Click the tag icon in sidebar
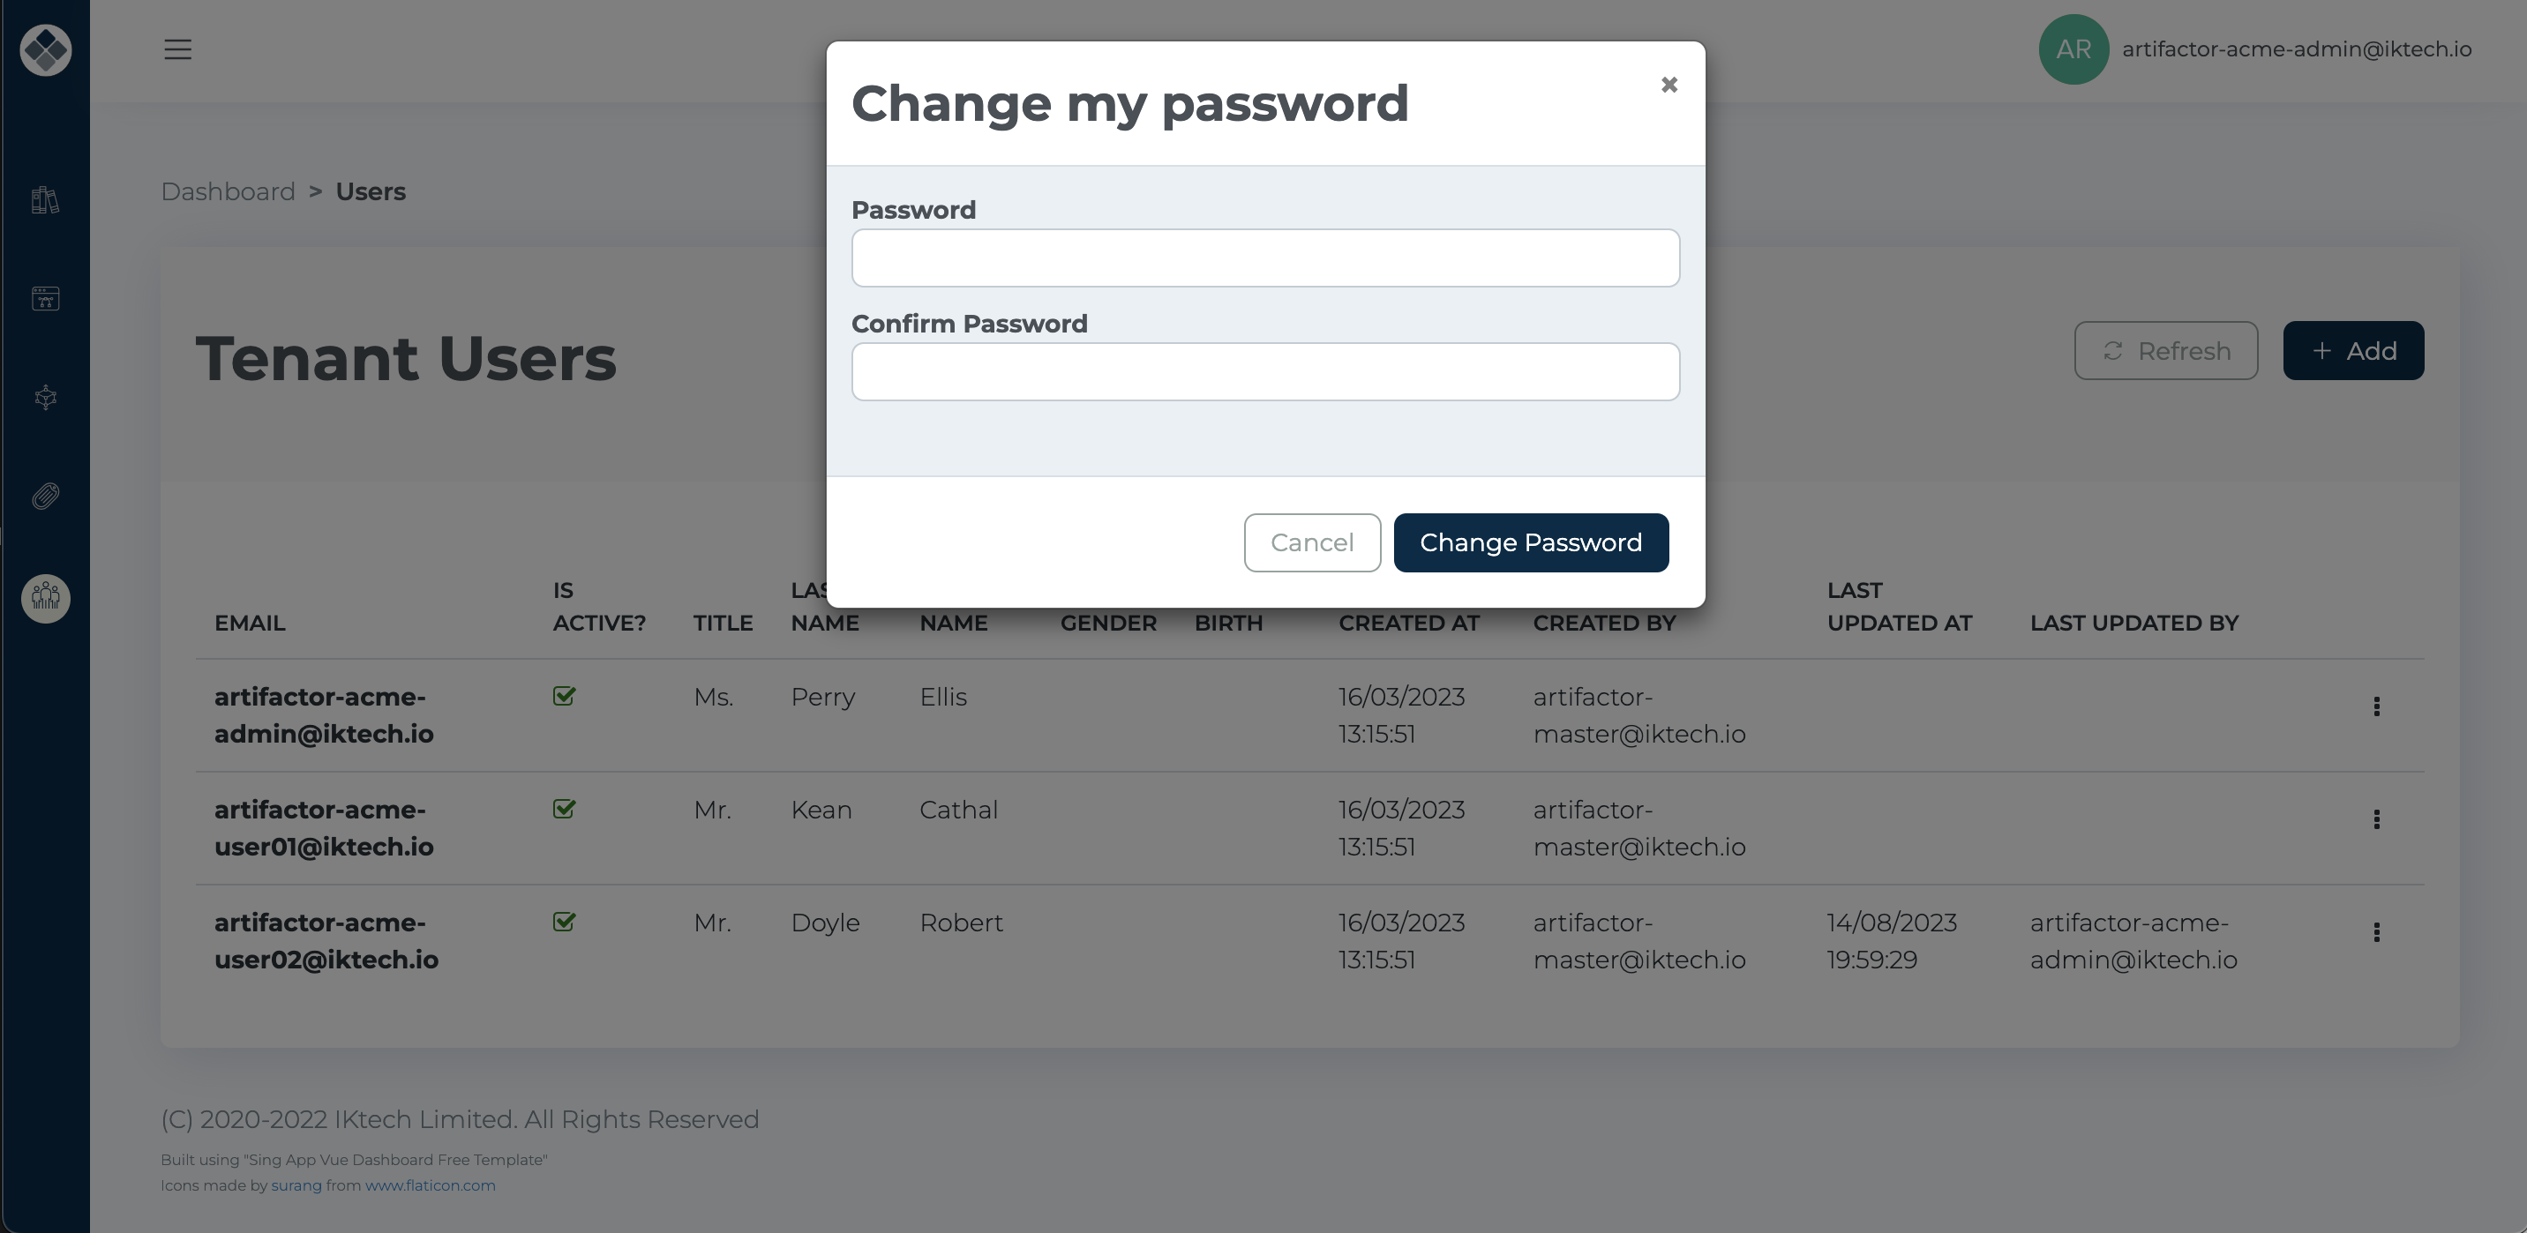Viewport: 2527px width, 1233px height. point(45,496)
